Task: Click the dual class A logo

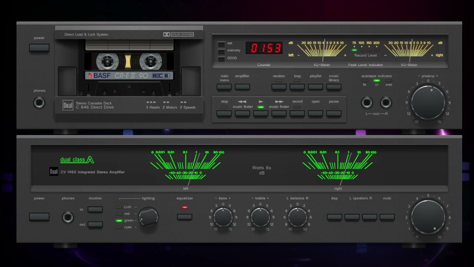Action: point(77,160)
